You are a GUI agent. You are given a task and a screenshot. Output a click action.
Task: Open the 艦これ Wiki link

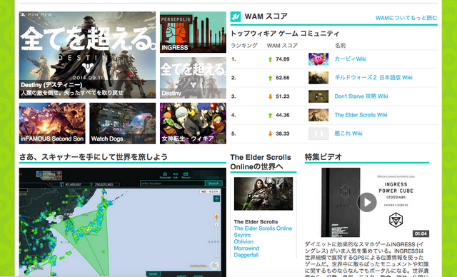pyautogui.click(x=348, y=134)
